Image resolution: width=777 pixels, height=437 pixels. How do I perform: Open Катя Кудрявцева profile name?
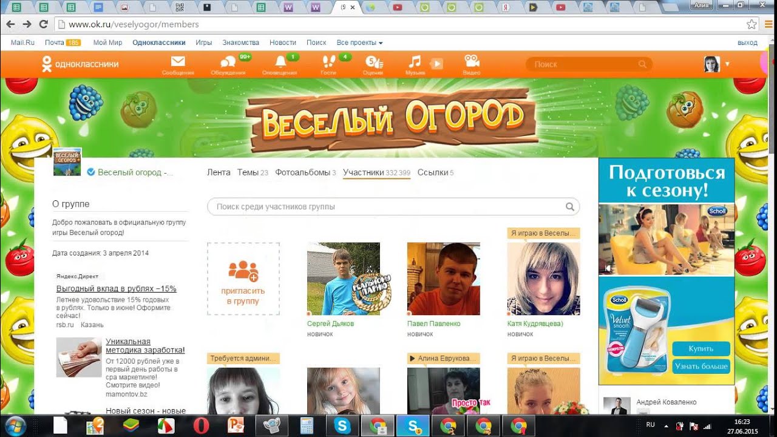pyautogui.click(x=535, y=324)
